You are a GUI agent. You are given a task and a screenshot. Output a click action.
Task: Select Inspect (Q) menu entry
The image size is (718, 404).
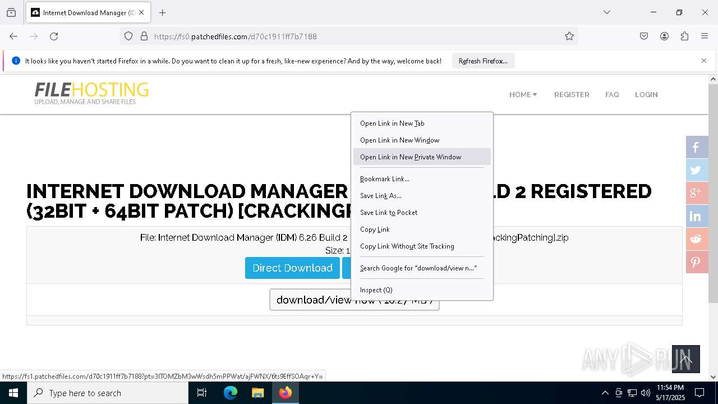pyautogui.click(x=422, y=290)
